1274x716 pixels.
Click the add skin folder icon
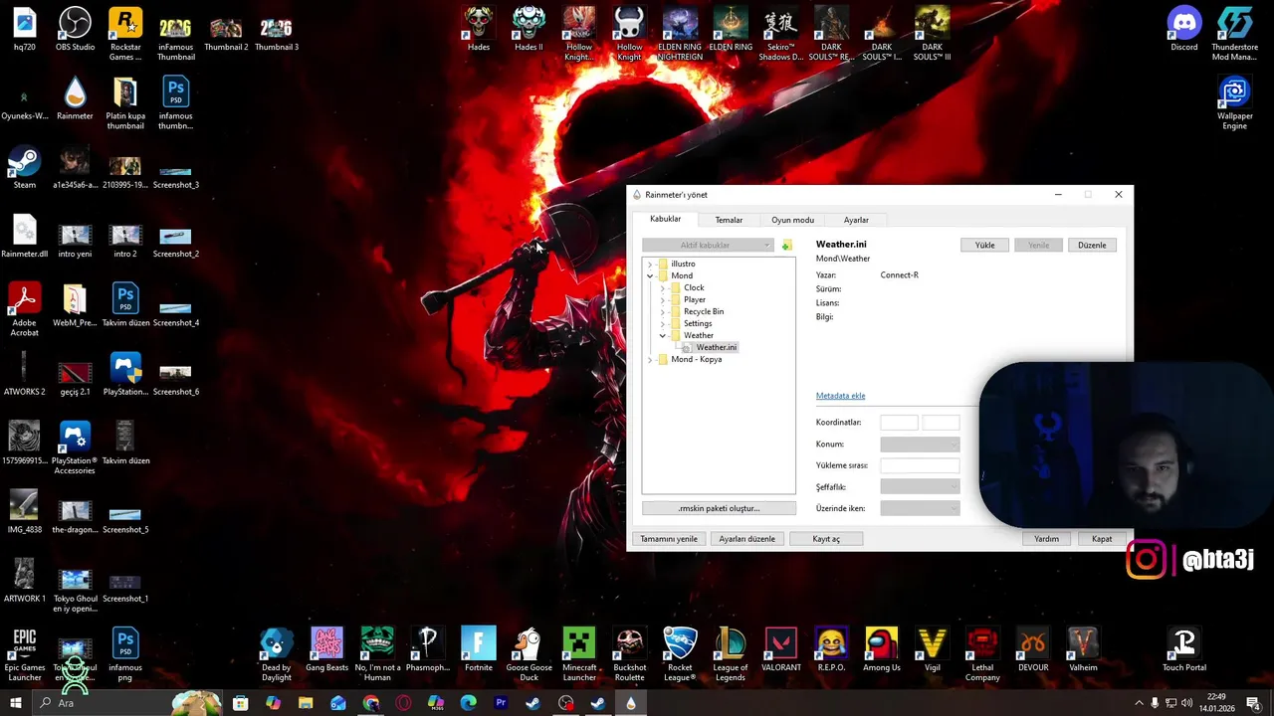coord(786,245)
